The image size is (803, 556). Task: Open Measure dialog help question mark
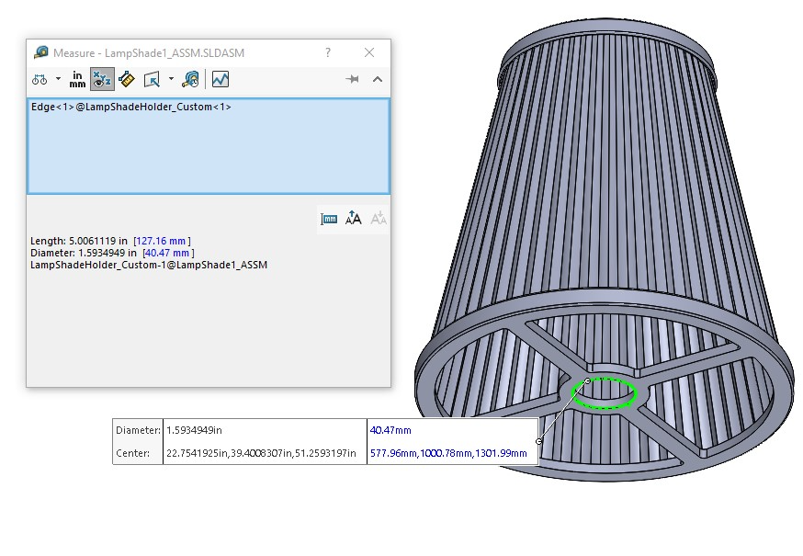pyautogui.click(x=328, y=52)
